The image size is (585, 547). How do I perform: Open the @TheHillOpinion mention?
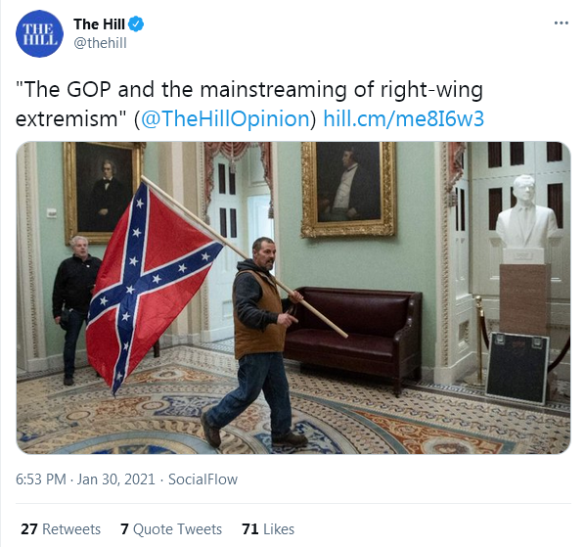coord(225,119)
